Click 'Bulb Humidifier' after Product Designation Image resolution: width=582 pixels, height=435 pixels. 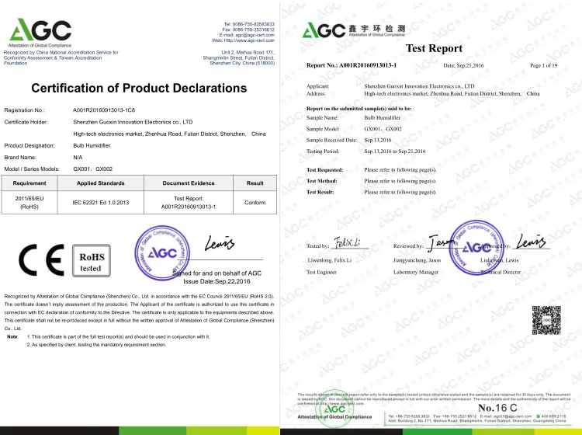click(92, 145)
